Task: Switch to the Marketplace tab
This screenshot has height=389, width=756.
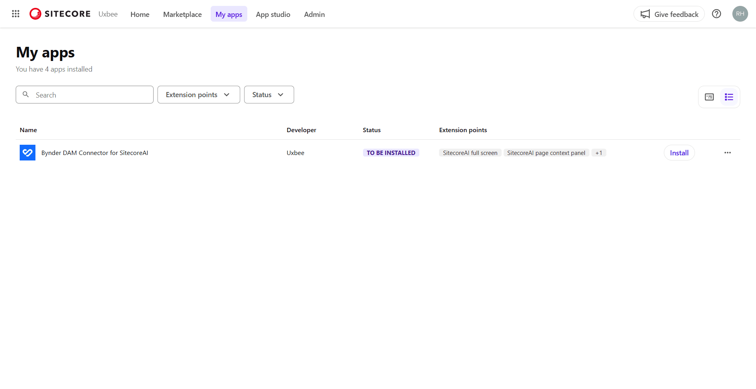Action: pyautogui.click(x=182, y=14)
